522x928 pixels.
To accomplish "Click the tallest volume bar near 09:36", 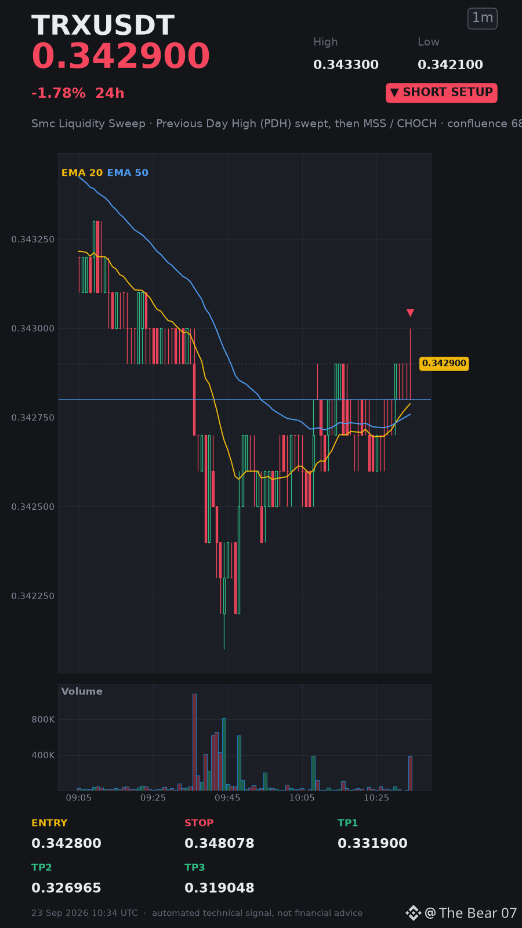I will (194, 742).
